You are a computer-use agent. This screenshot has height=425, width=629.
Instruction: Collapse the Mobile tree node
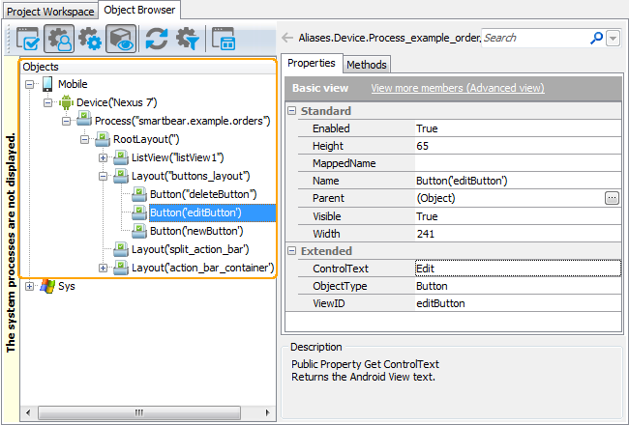click(30, 84)
